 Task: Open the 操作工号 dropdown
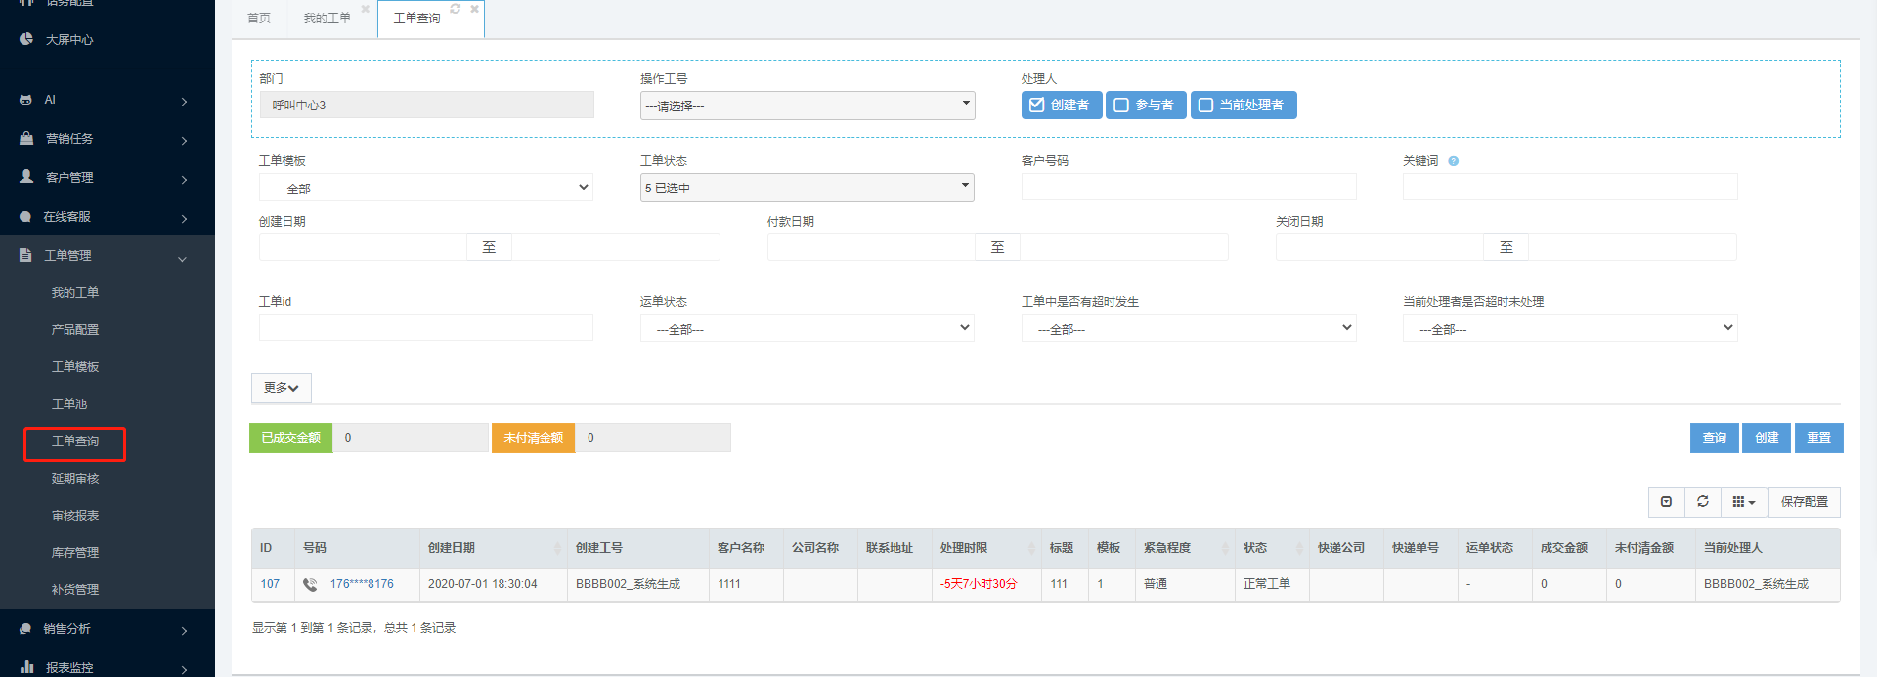807,106
